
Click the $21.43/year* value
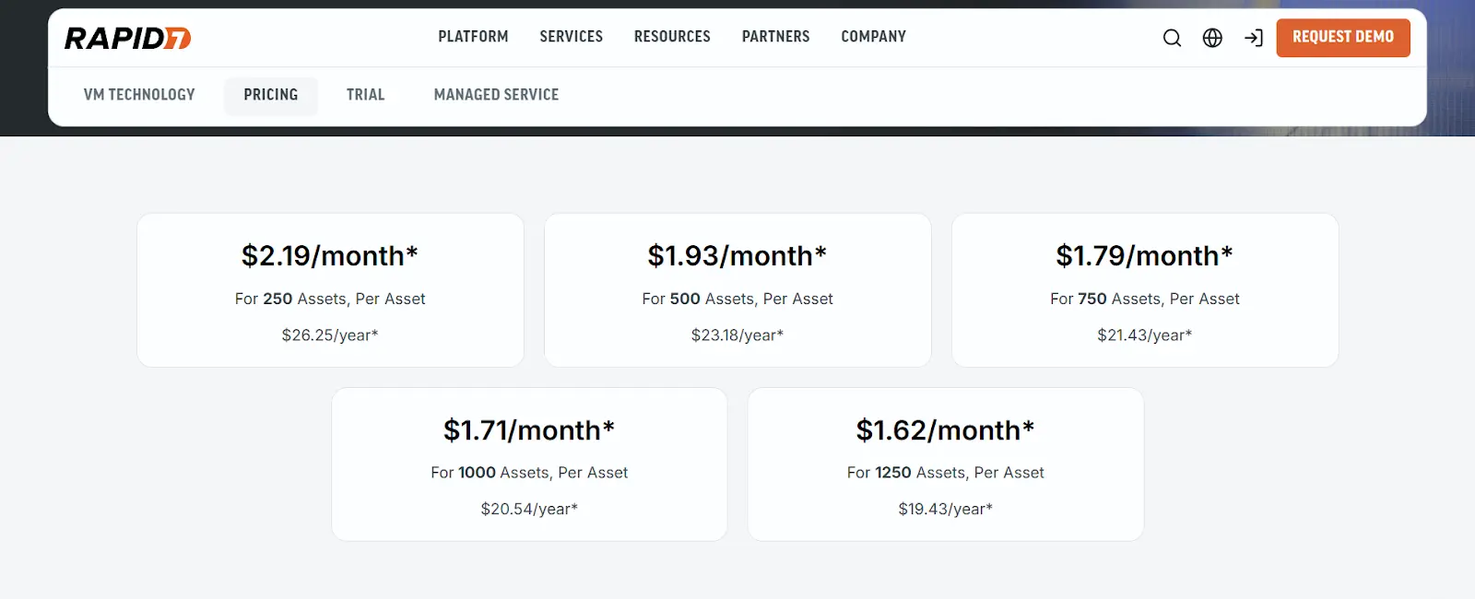tap(1145, 335)
